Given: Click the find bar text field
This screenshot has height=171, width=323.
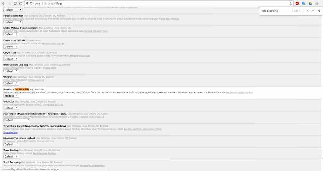Looking at the screenshot, I should tap(276, 11).
